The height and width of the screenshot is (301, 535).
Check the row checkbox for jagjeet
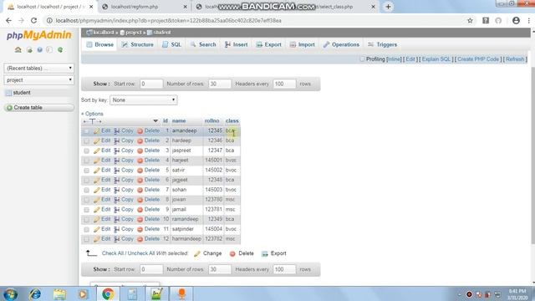(x=86, y=181)
